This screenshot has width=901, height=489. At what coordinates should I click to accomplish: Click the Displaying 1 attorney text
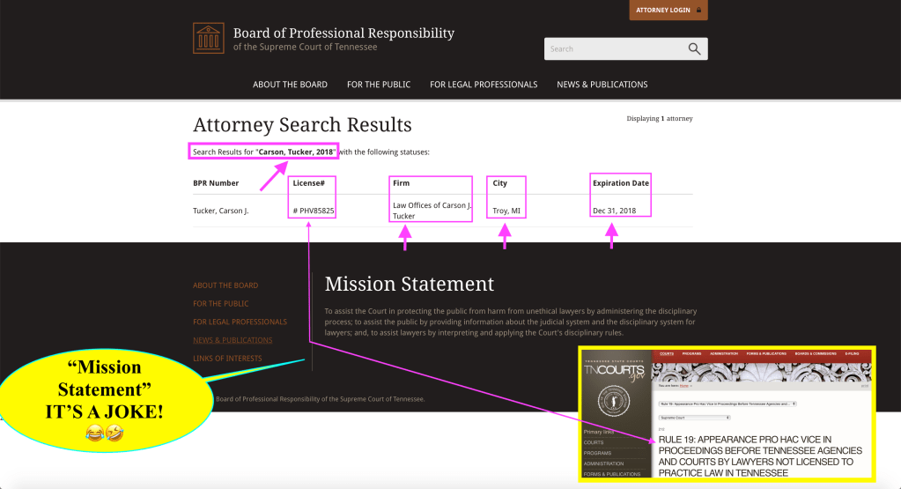pyautogui.click(x=659, y=118)
